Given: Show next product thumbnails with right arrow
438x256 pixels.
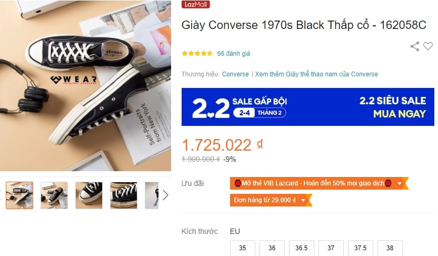Looking at the screenshot, I should tap(165, 195).
